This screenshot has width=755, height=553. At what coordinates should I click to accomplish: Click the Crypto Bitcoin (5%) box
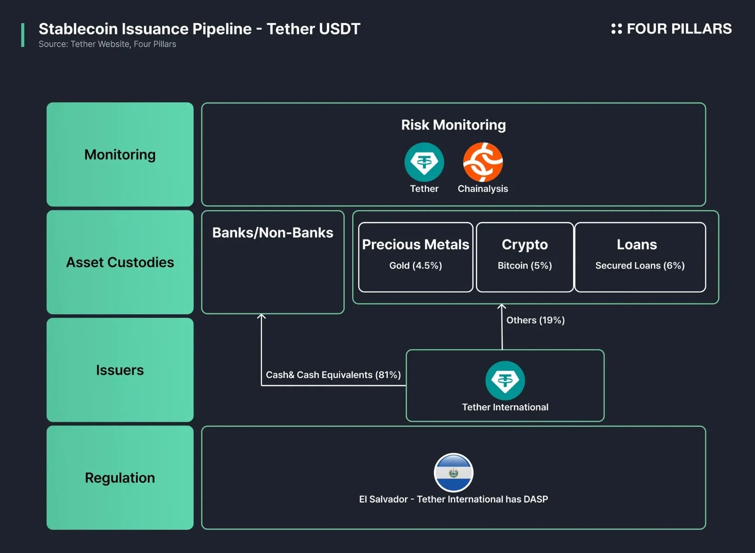pos(524,257)
